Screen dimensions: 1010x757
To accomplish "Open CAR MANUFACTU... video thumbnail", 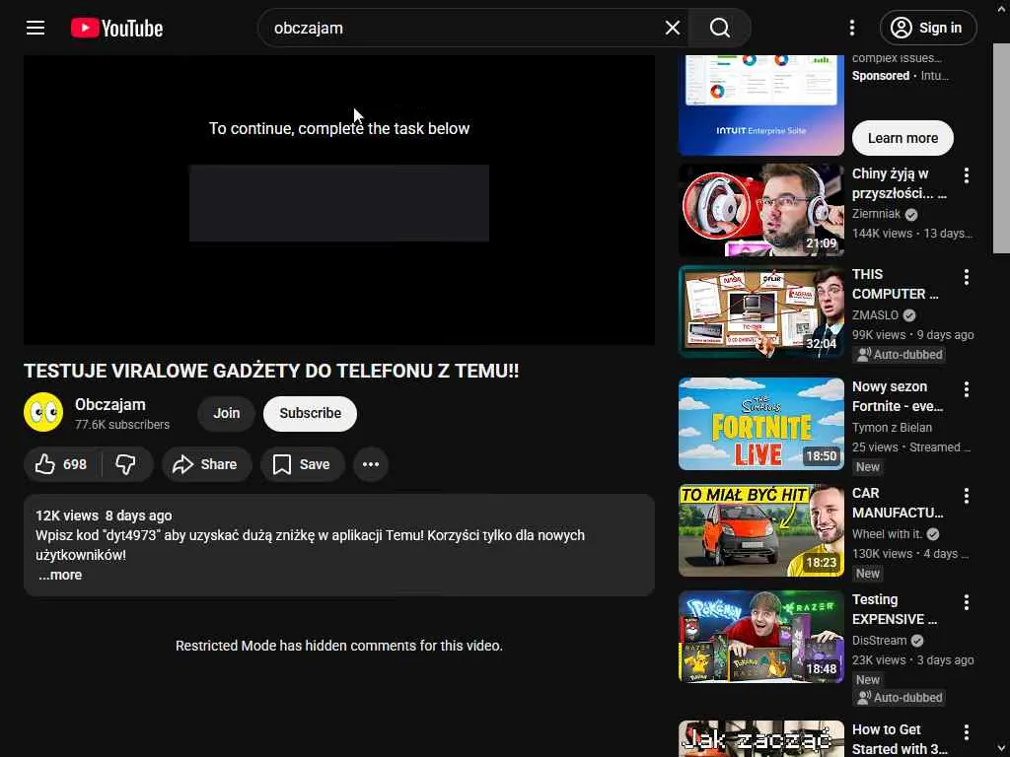I will 760,529.
